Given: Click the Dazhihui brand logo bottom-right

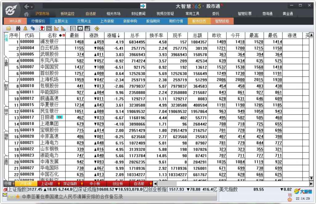Looking at the screenshot, I should click(x=303, y=191).
